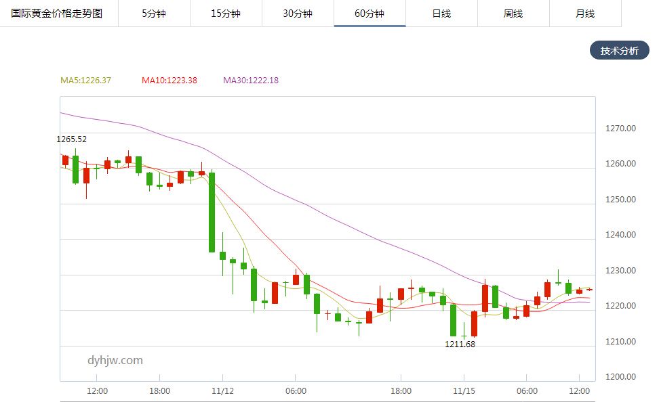The image size is (659, 402).
Task: Click the 1270.00 price axis label
Action: [622, 129]
